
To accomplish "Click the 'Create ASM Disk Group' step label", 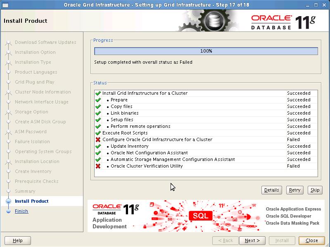I will (40, 122).
